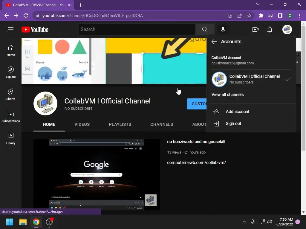The image size is (306, 229).
Task: Switch to the PLAYLISTS tab
Action: pos(120,124)
